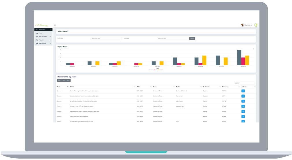
Task: Sort table by Source column arrow
Action: coord(174,87)
